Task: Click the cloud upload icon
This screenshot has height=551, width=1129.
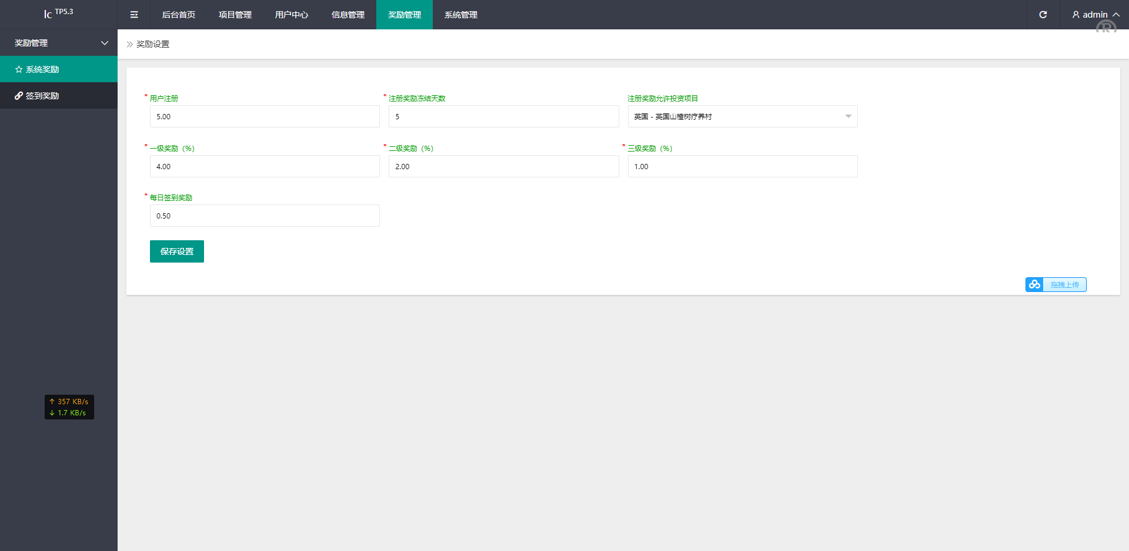Action: coord(1034,285)
